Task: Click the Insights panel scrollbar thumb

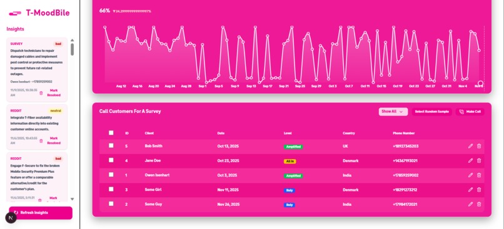Action: tap(72, 49)
